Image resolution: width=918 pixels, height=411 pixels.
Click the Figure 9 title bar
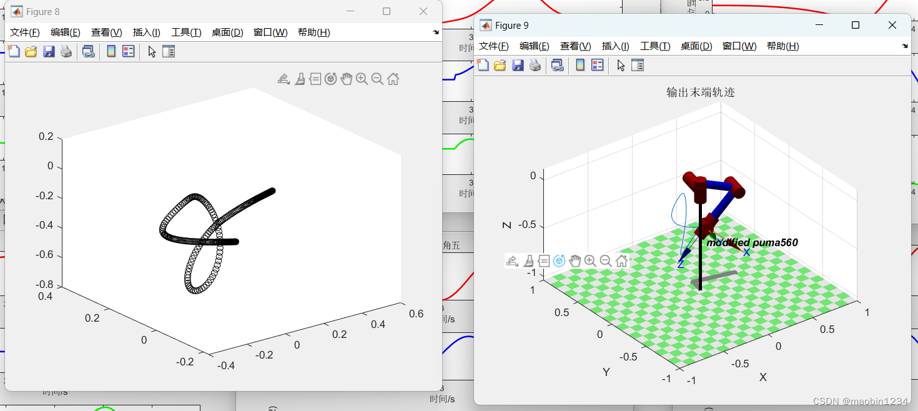coord(656,25)
